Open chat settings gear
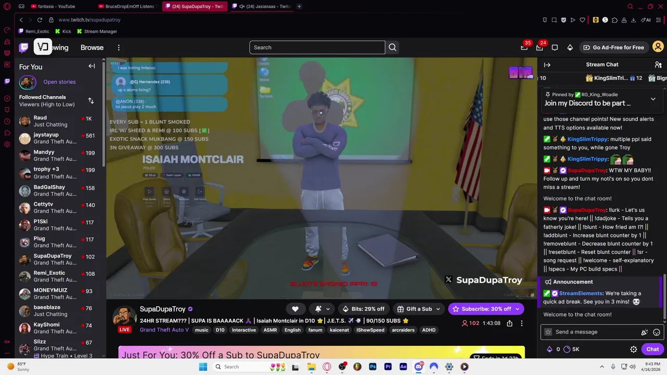 pos(634,349)
